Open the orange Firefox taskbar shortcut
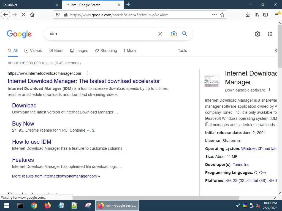Image resolution: width=282 pixels, height=211 pixels. coord(48,206)
